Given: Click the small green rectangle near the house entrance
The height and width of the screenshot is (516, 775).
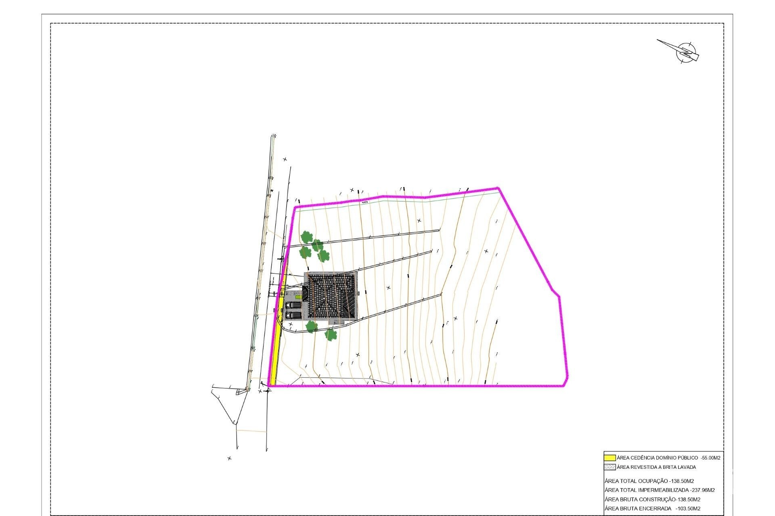Looking at the screenshot, I should 298,297.
